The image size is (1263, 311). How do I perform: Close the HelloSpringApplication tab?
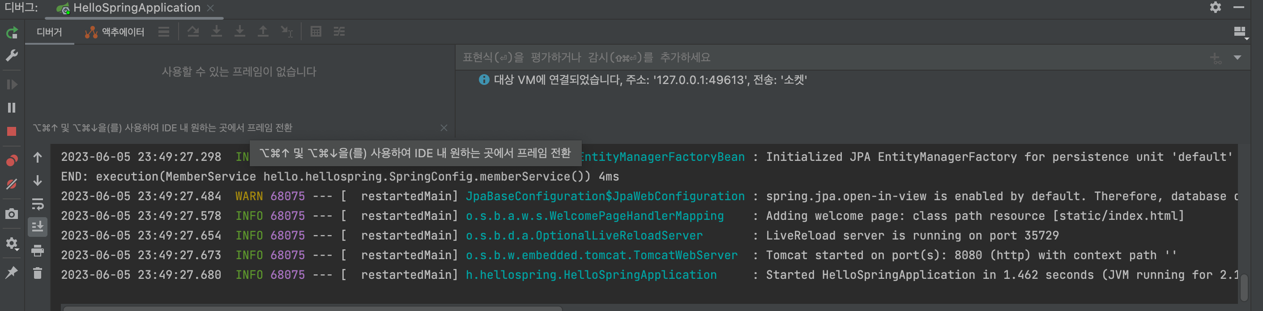point(210,8)
